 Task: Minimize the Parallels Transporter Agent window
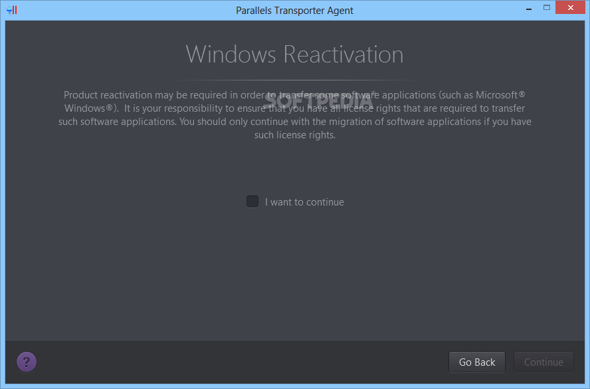click(x=529, y=8)
